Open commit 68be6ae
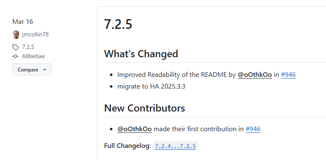Screen dimensions: 326x160 coord(33,56)
